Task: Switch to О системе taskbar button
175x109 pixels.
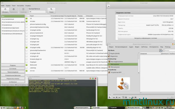Action: 99,108
